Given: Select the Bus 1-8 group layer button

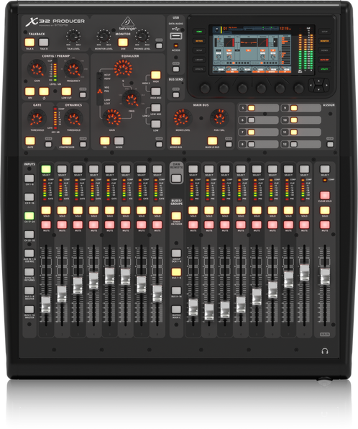Looking at the screenshot, I should pos(176,272).
